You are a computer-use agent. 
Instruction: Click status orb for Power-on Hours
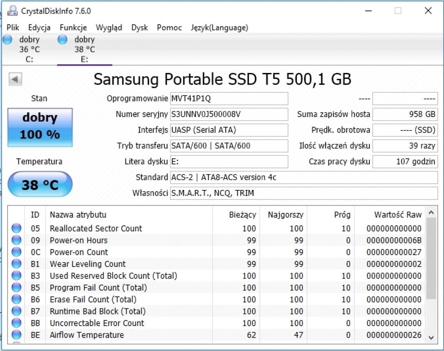[16, 240]
